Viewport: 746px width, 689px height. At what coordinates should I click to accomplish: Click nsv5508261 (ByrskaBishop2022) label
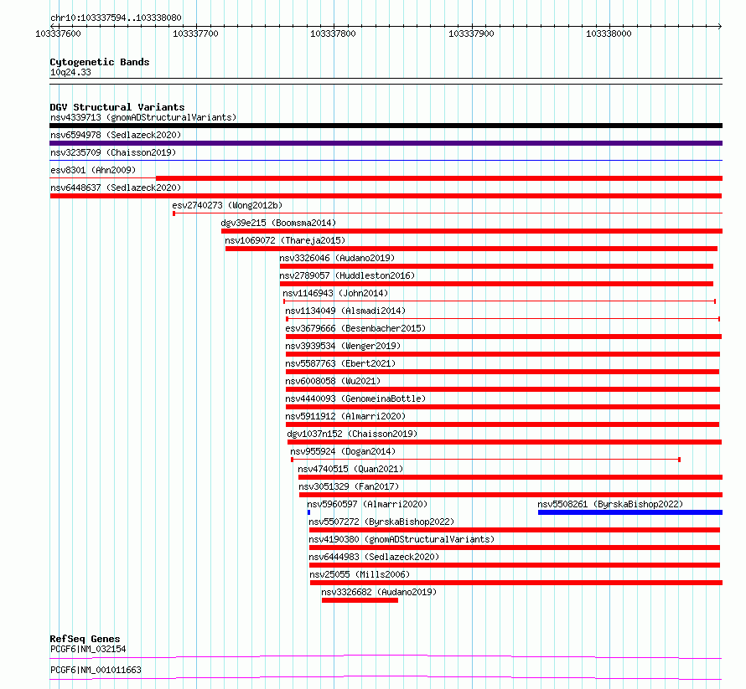610,504
